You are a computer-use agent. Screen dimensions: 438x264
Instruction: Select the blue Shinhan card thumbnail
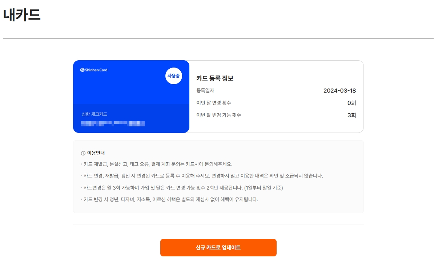[131, 97]
